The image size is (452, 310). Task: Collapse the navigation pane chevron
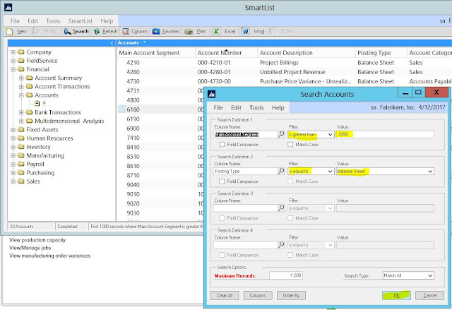(x=112, y=43)
